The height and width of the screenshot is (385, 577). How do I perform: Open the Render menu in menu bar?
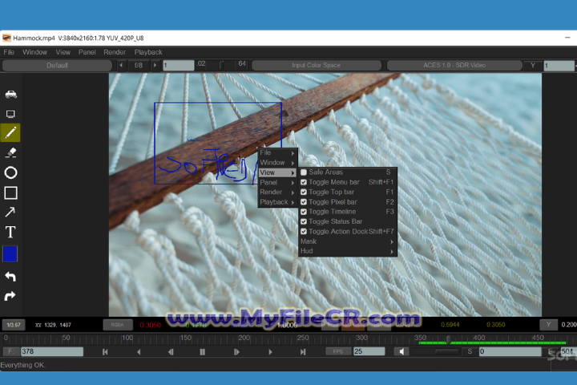[115, 52]
